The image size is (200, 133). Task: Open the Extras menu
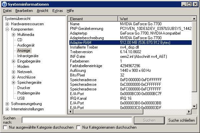(58, 11)
